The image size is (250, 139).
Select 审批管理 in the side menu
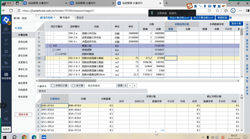pos(23,97)
